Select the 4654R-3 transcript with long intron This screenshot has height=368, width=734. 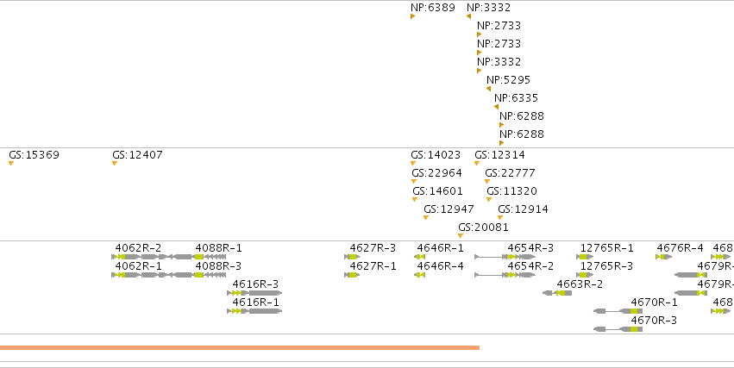[x=505, y=257]
